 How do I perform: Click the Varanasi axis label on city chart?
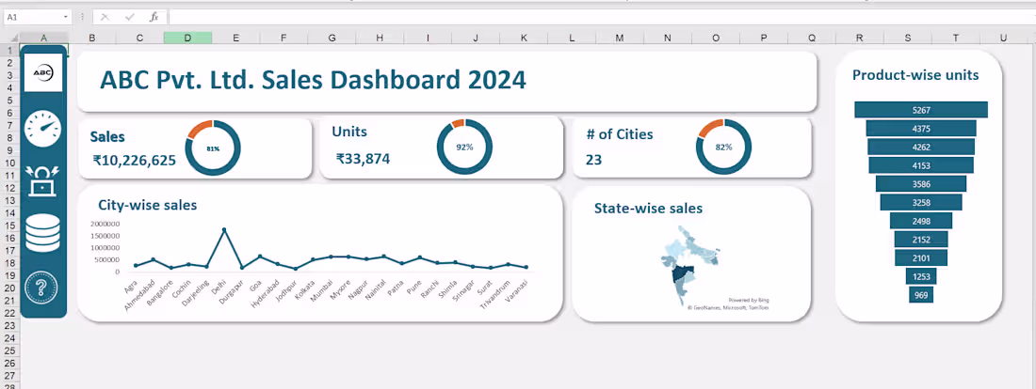click(x=517, y=289)
